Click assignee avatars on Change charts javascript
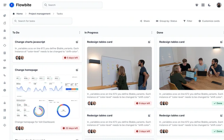 pos(20,58)
